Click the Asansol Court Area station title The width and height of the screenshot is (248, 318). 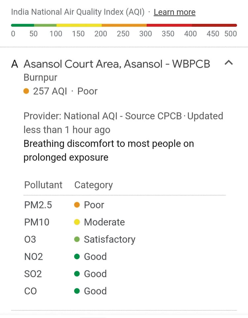117,64
